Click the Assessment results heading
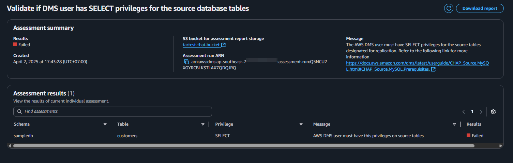 tap(44, 93)
